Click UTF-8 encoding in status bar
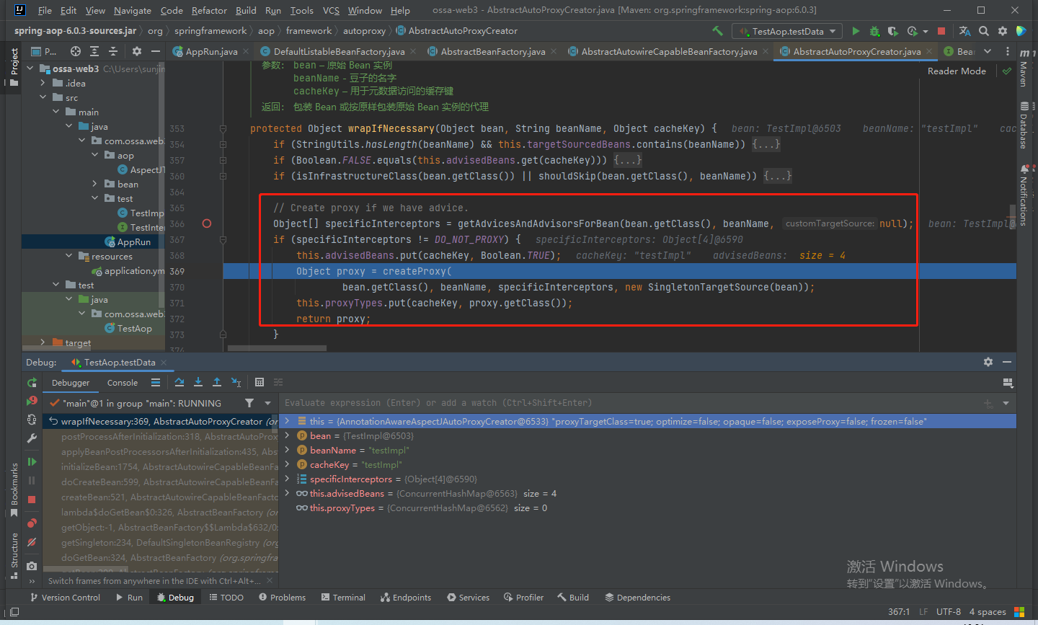The height and width of the screenshot is (625, 1038). coord(949,612)
